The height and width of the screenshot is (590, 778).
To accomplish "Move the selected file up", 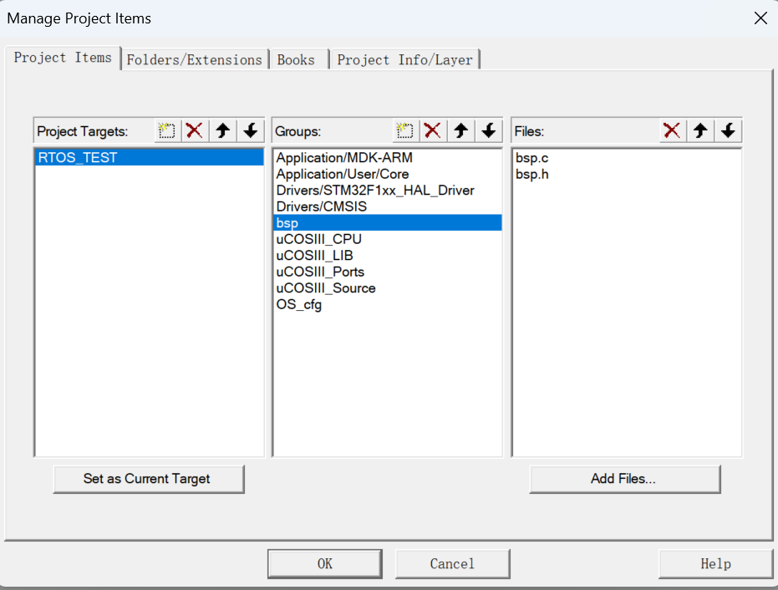I will click(700, 131).
